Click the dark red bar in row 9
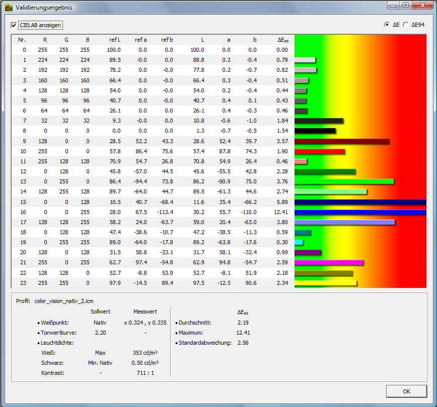Image resolution: width=437 pixels, height=407 pixels. [x=342, y=142]
